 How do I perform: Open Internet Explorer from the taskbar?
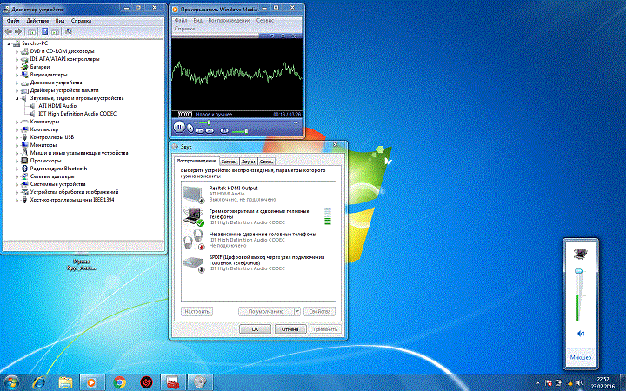pos(38,381)
